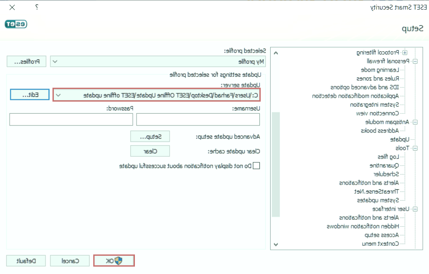This screenshot has height=274, width=429.
Task: Click OK button with the shield icon
Action: tap(115, 261)
